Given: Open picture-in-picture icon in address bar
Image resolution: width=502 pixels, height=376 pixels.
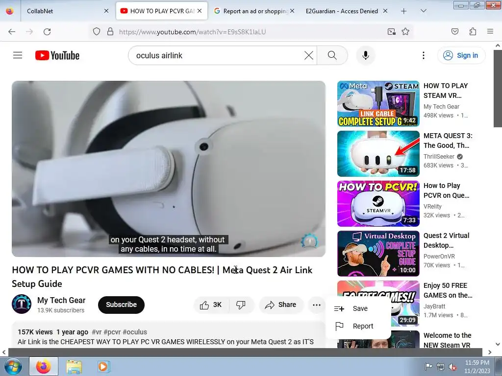Looking at the screenshot, I should (x=391, y=32).
